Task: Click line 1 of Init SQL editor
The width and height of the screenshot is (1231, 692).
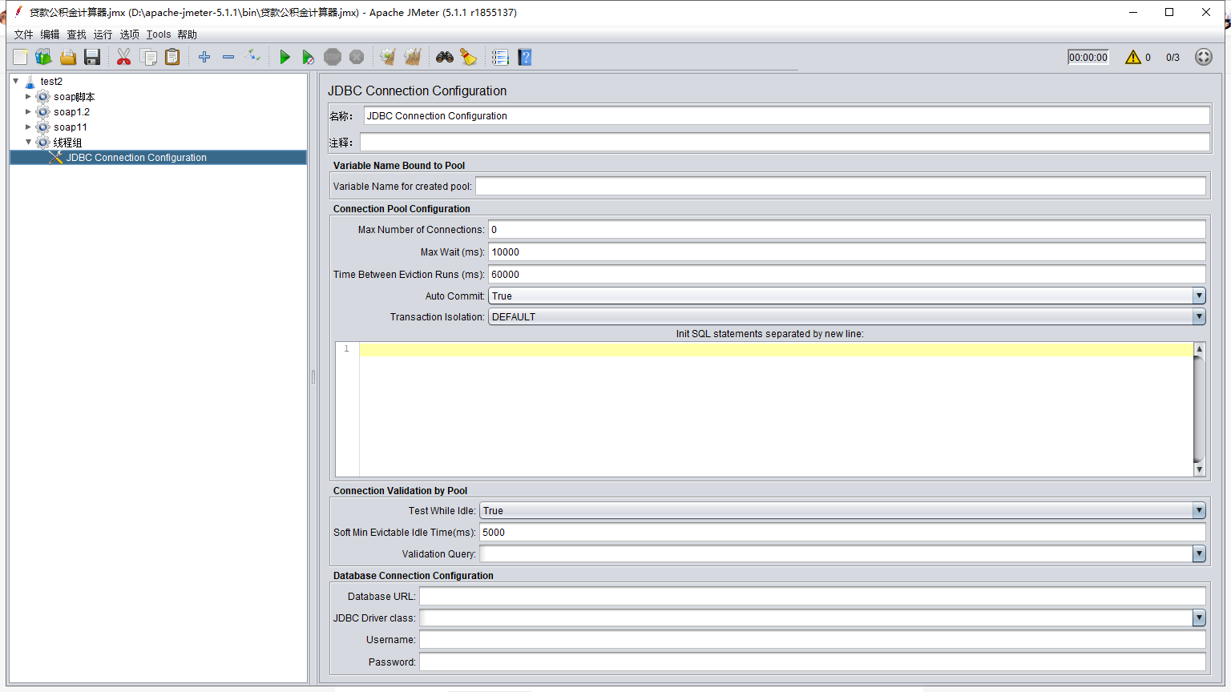Action: tap(776, 350)
